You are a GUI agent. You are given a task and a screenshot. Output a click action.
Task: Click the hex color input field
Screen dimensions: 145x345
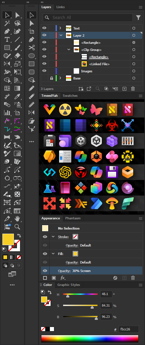[x=128, y=329]
